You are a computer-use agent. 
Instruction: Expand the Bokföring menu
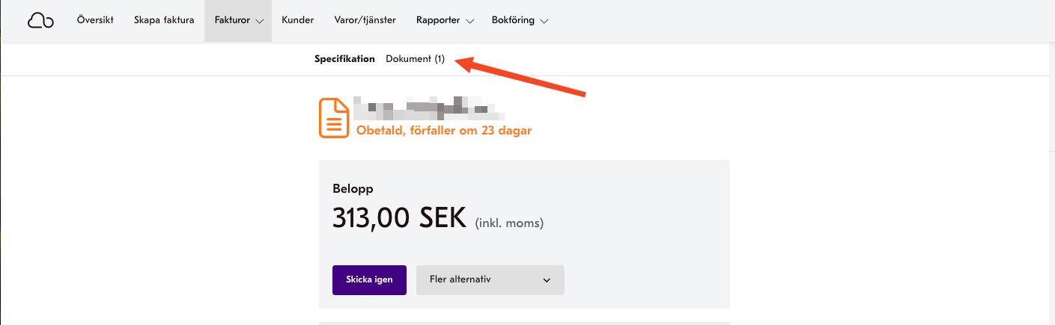(520, 21)
